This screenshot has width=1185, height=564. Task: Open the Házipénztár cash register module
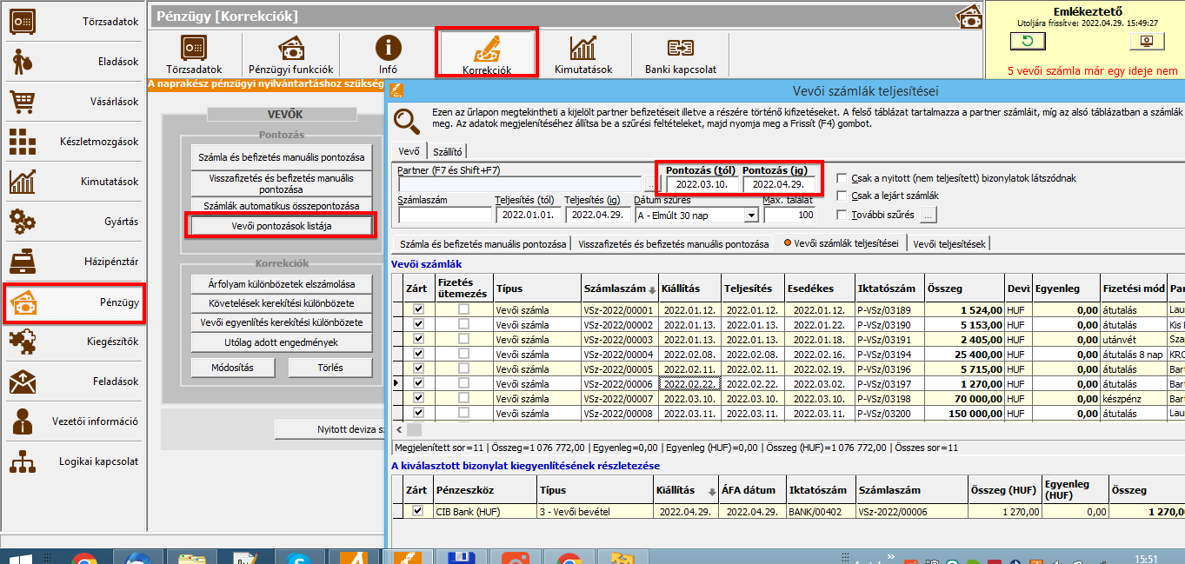click(x=73, y=262)
